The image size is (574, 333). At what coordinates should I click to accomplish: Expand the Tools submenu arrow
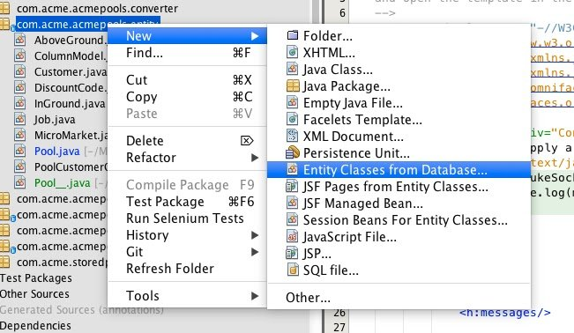(255, 296)
